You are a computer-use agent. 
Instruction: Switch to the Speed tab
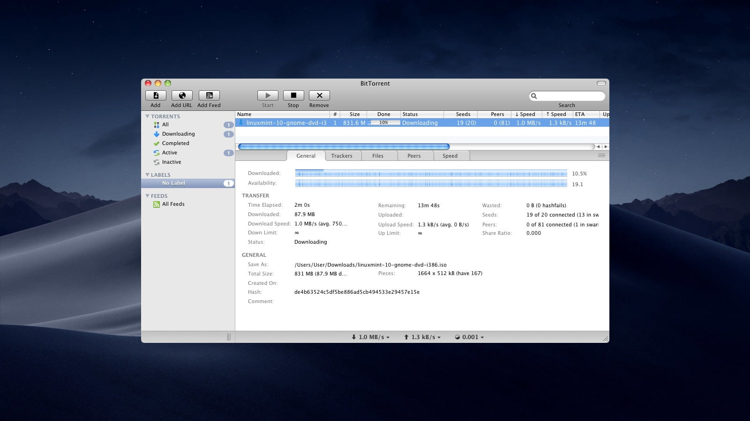tap(450, 156)
